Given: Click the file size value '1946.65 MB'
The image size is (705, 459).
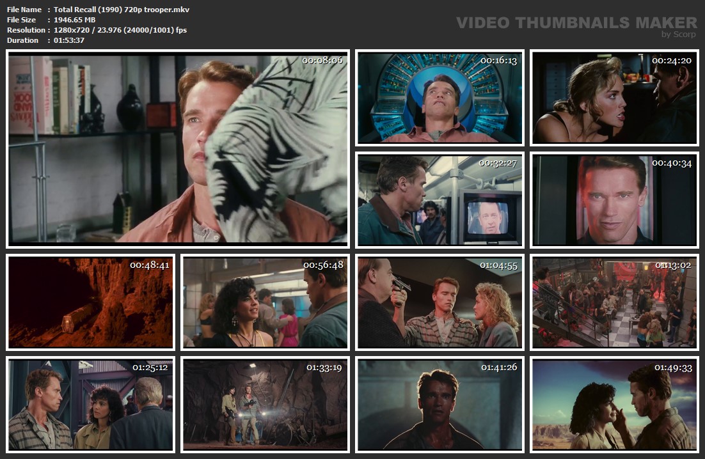Looking at the screenshot, I should (x=75, y=20).
